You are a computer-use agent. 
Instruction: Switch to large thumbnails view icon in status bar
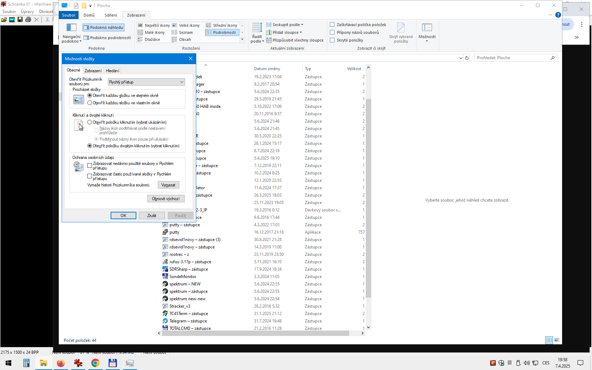click(x=557, y=340)
